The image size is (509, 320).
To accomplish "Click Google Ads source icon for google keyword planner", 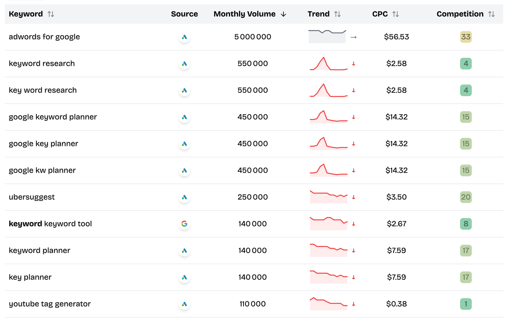I will click(x=184, y=117).
